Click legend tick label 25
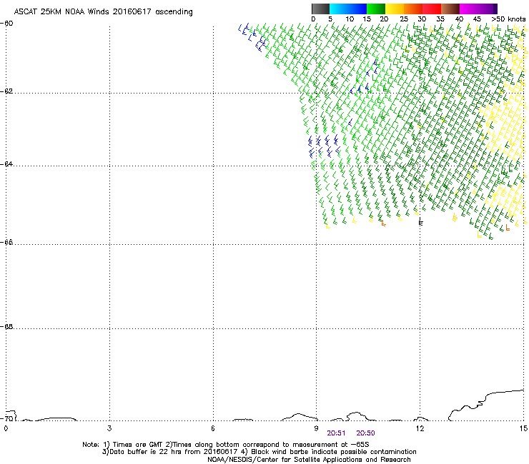 point(404,19)
